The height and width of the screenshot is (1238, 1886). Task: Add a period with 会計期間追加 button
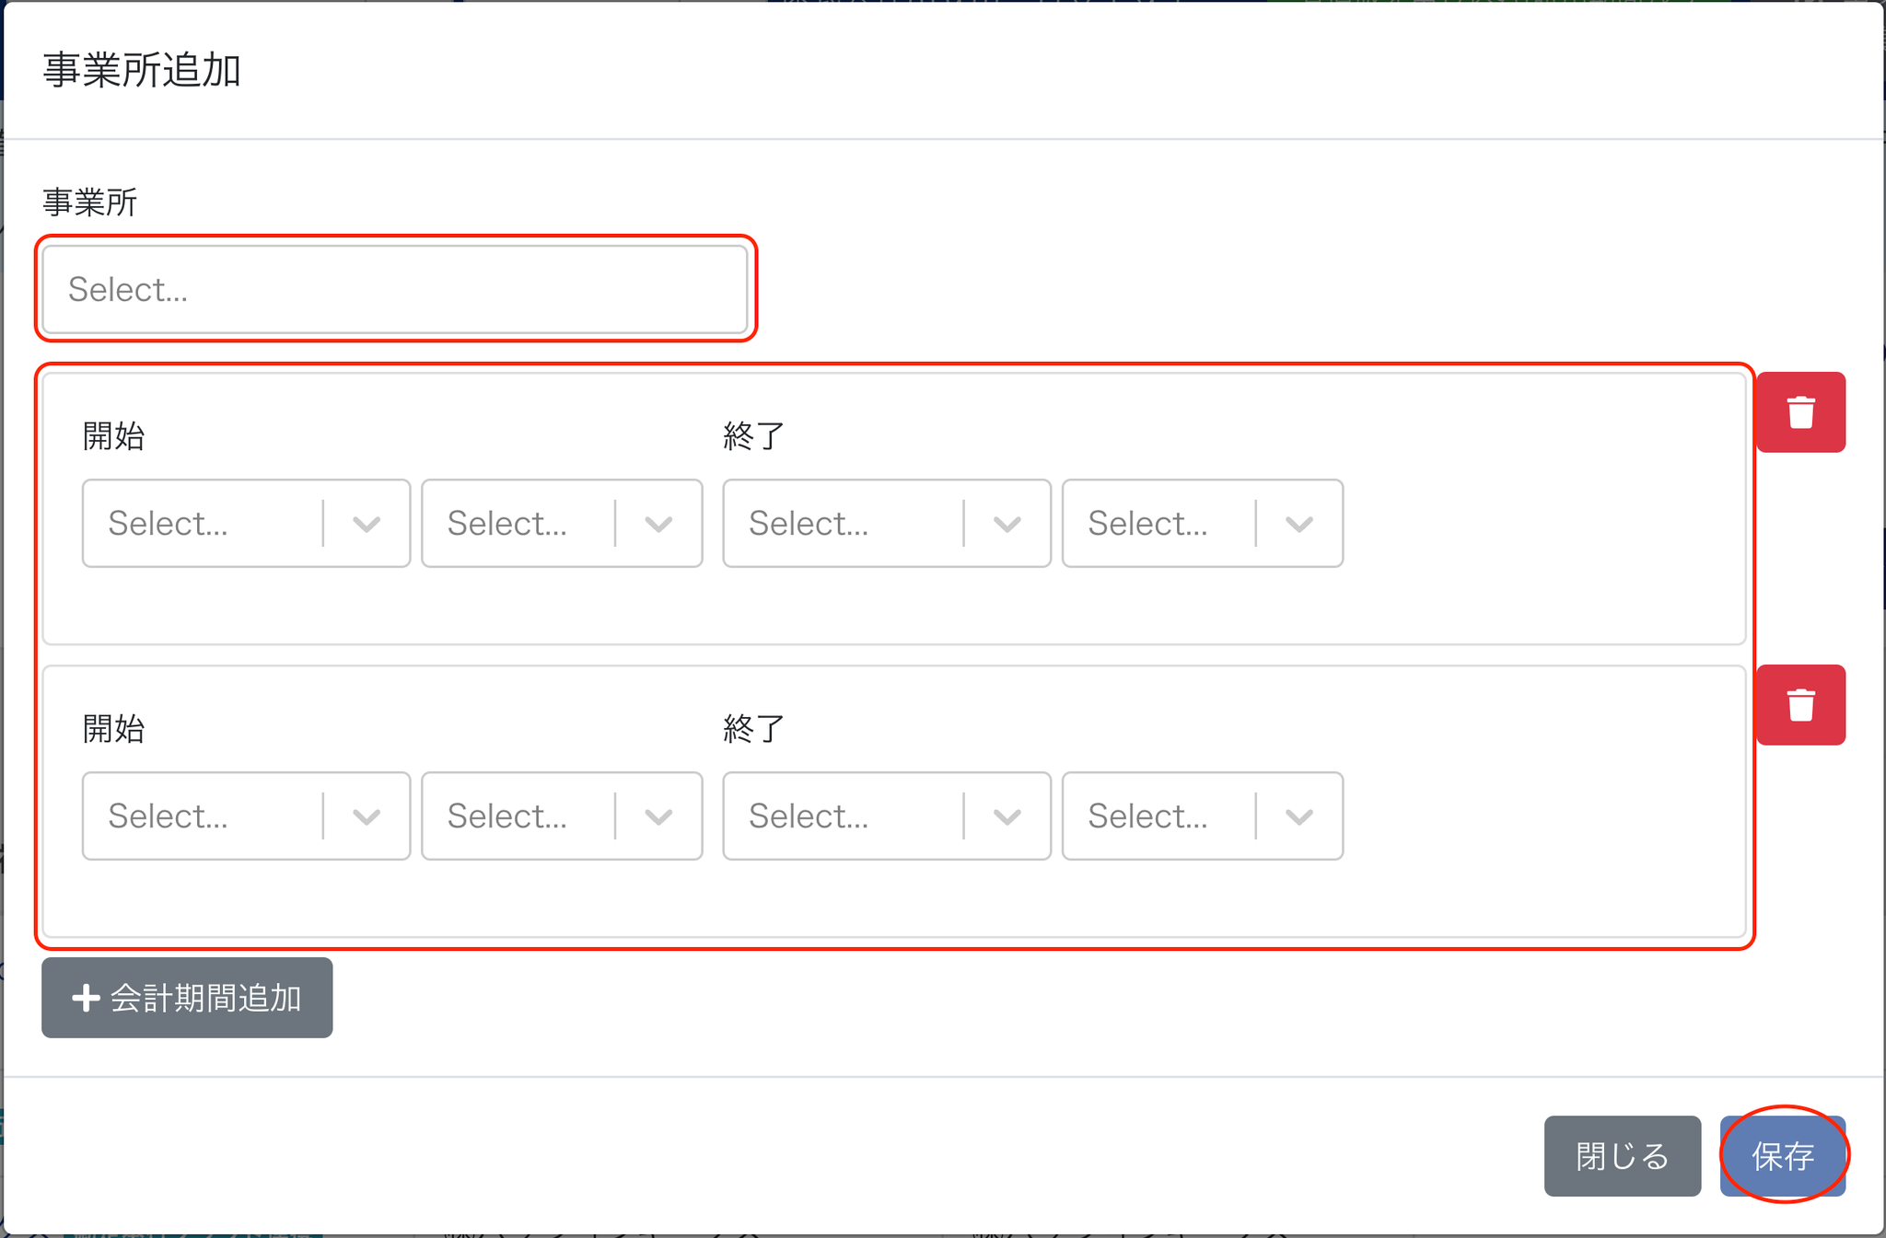pyautogui.click(x=187, y=998)
